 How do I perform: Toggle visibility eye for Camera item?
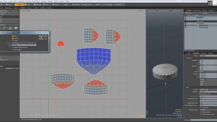click(185, 23)
